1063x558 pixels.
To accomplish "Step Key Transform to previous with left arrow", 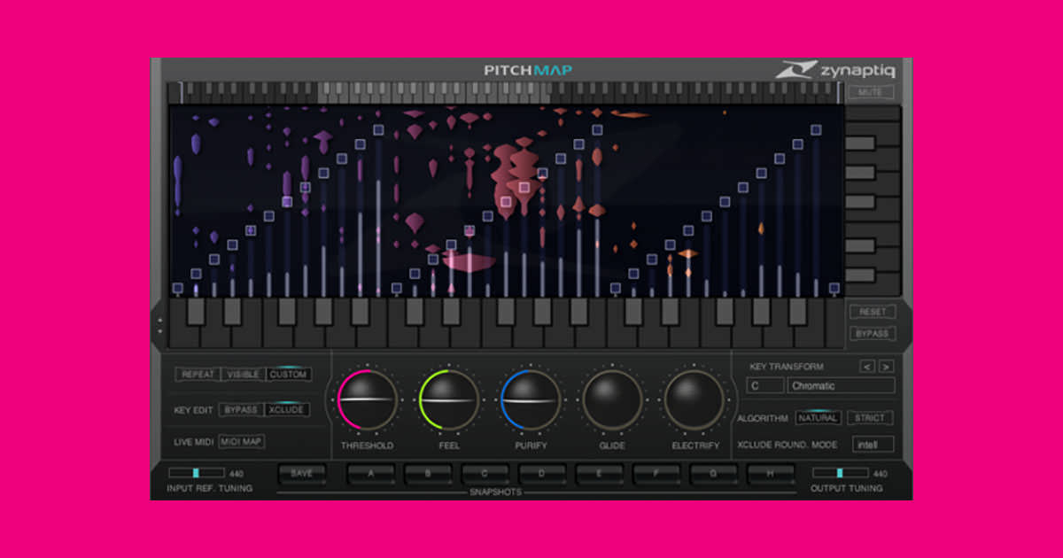I will (867, 367).
